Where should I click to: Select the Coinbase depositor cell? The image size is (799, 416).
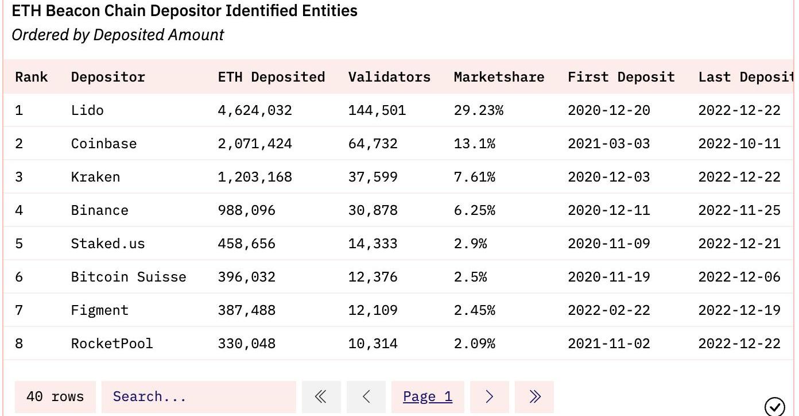[x=104, y=144]
